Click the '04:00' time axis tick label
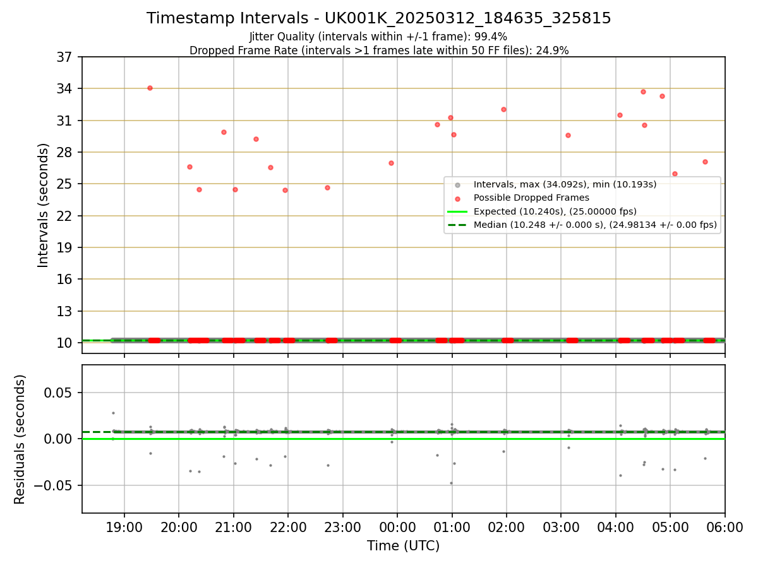The image size is (758, 568). pyautogui.click(x=616, y=526)
